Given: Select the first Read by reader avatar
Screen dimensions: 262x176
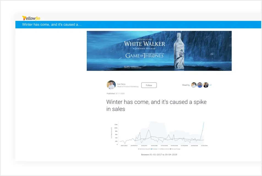Looking at the screenshot, I should 194,85.
